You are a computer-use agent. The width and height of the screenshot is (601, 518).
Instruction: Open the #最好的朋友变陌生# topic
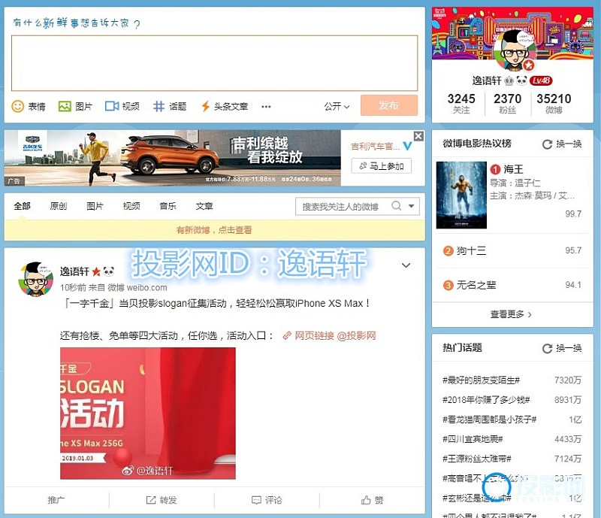tap(481, 380)
